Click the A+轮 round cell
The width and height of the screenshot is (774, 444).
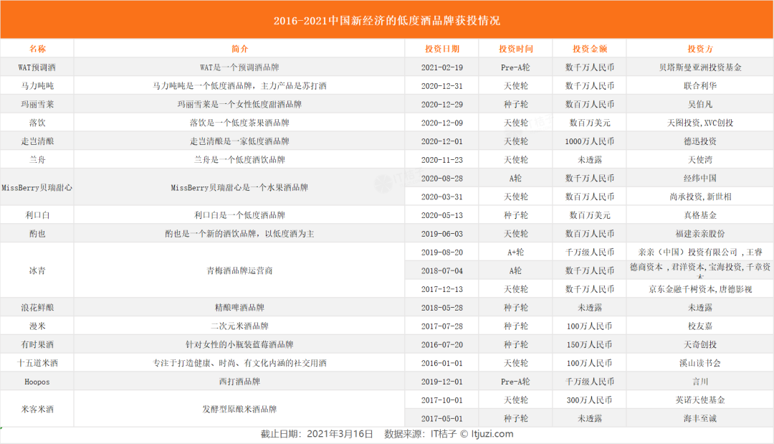pos(515,252)
